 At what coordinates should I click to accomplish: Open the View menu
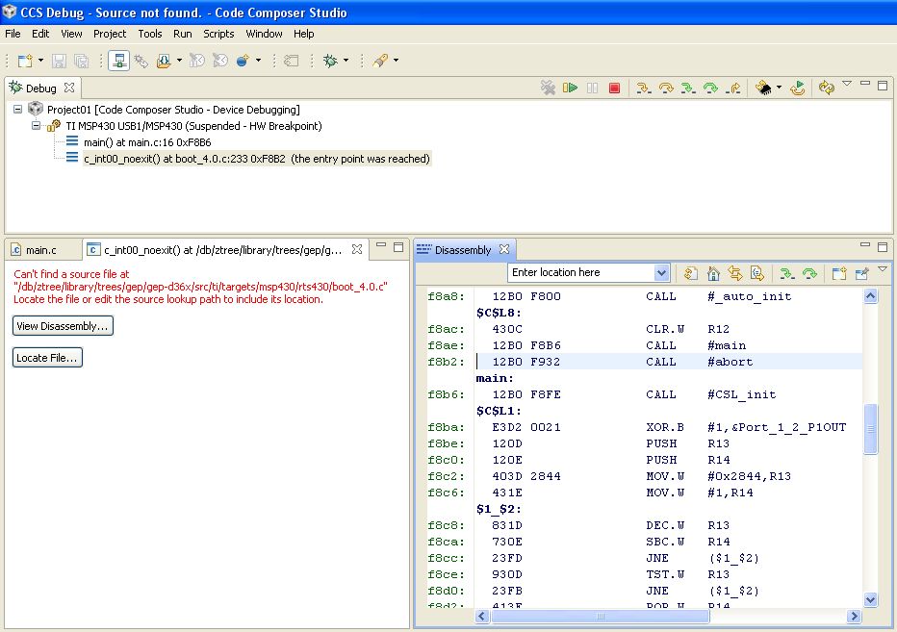71,34
